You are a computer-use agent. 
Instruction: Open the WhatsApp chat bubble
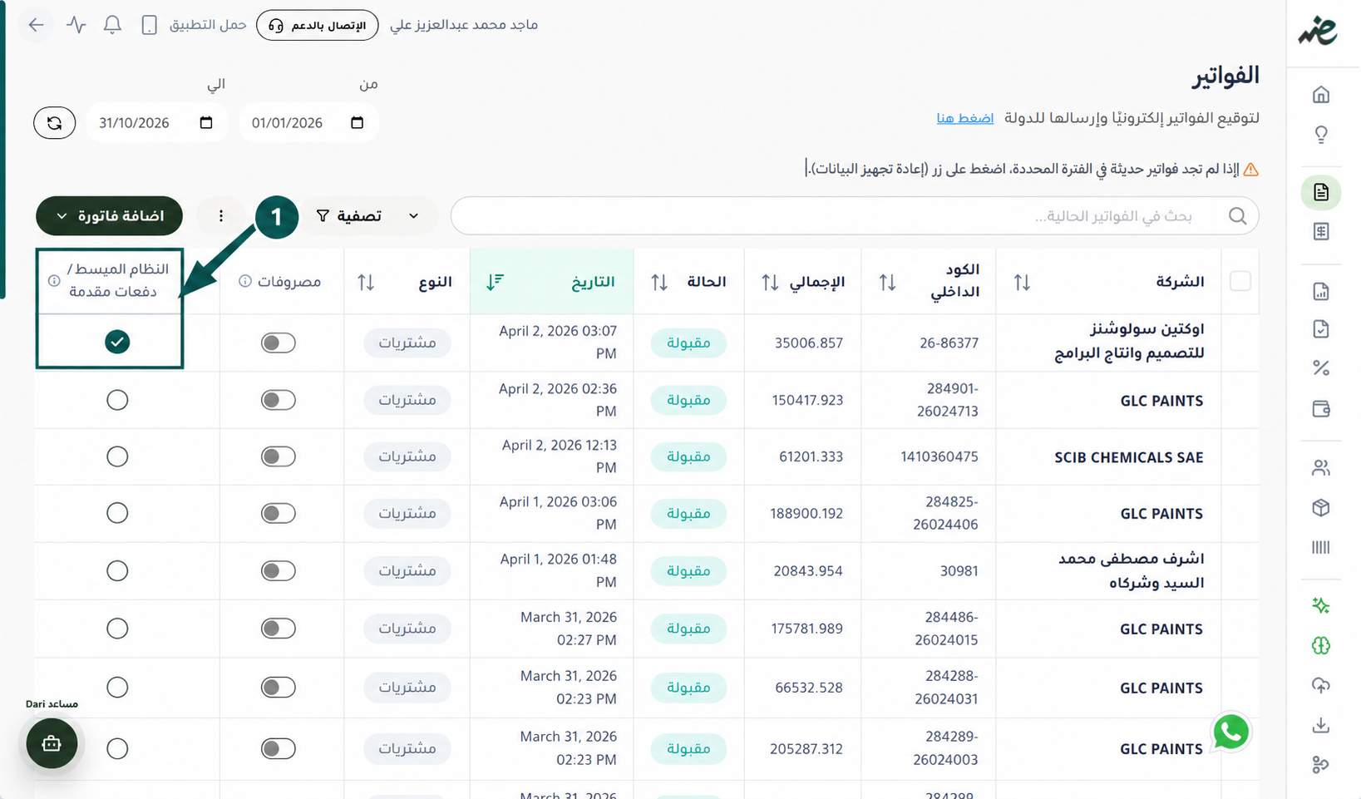(x=1230, y=732)
